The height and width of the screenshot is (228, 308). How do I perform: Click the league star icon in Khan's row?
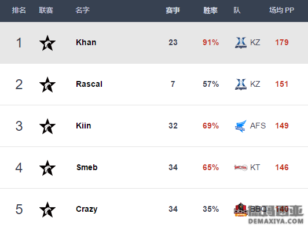click(x=47, y=43)
